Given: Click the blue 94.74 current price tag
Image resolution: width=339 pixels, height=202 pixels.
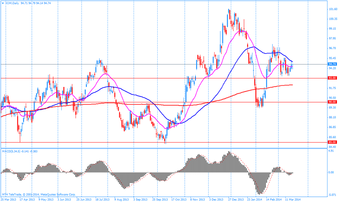Looking at the screenshot, I should pos(332,64).
